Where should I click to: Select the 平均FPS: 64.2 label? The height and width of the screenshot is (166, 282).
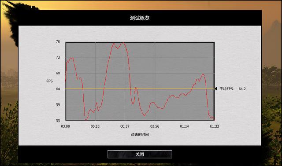[x=233, y=89]
